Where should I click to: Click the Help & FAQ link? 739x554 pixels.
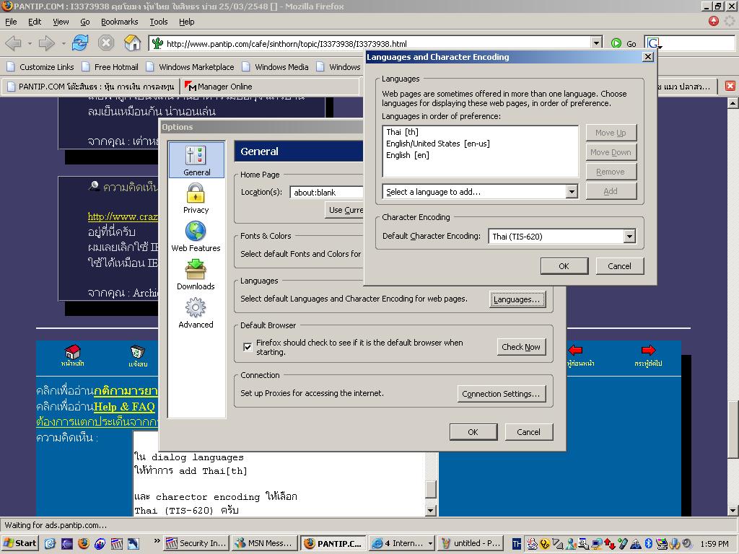pyautogui.click(x=124, y=407)
